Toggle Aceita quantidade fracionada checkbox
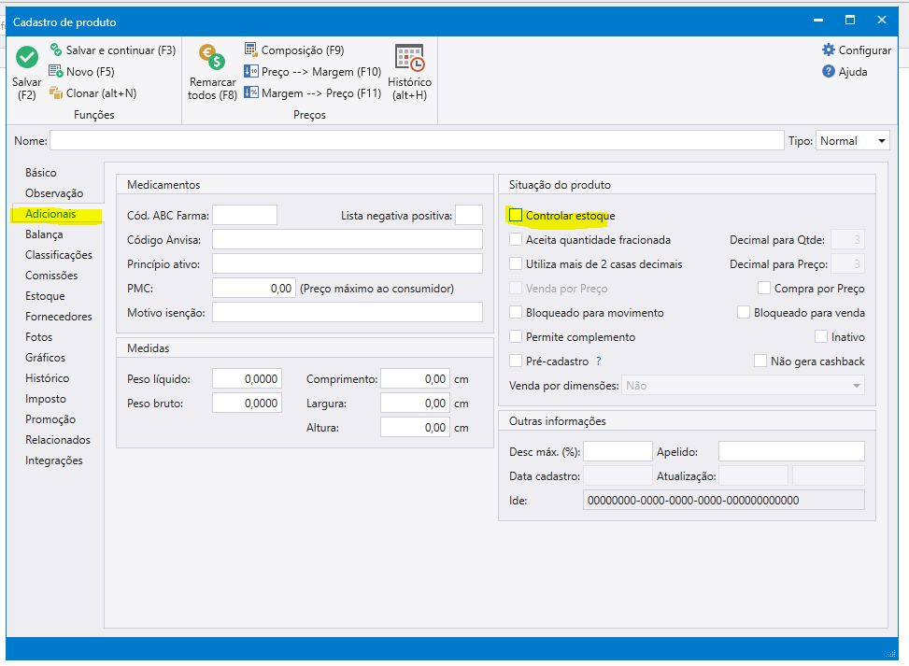 [x=517, y=240]
